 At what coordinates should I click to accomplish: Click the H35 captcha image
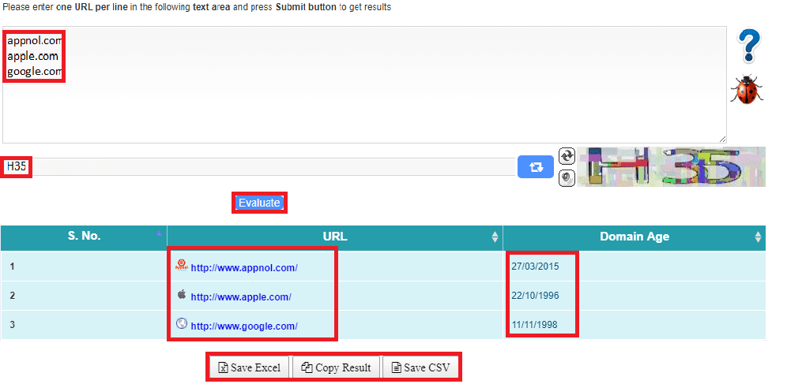(672, 166)
